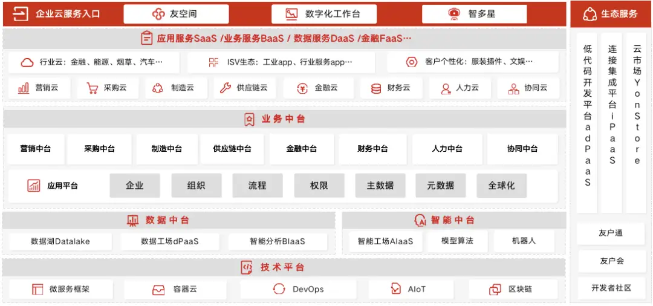Select the 金融中台 box
The width and height of the screenshot is (653, 306).
tap(302, 149)
